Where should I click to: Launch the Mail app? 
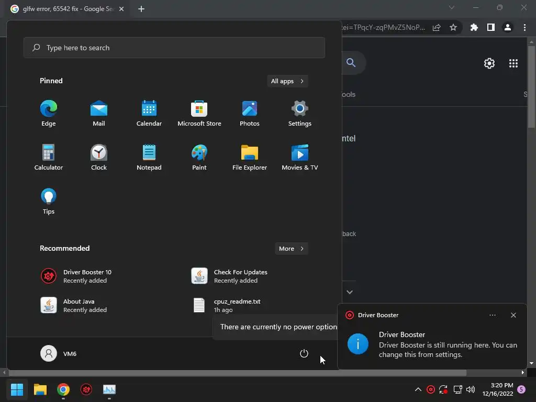(x=99, y=114)
